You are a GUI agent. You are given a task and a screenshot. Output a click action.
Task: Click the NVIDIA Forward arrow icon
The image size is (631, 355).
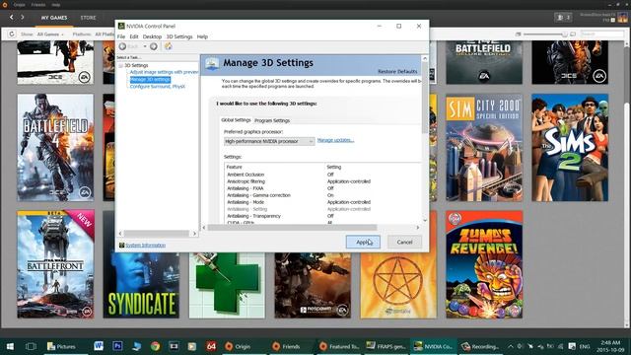(154, 46)
